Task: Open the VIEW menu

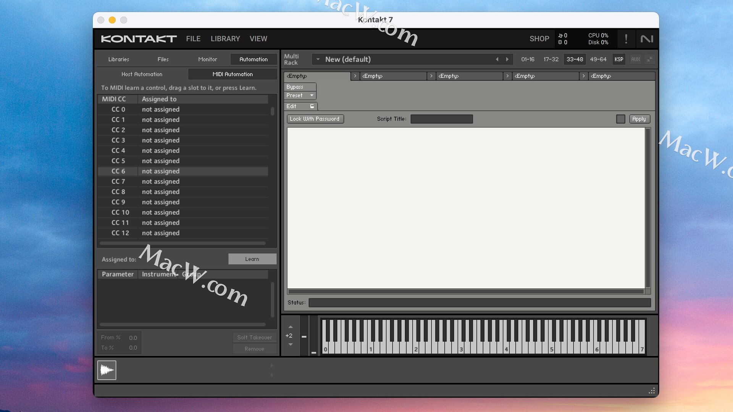Action: (258, 39)
